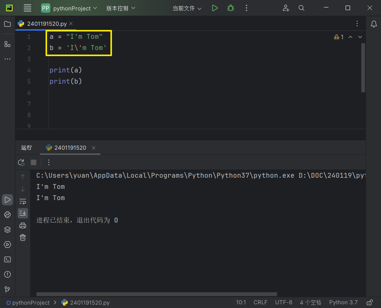This screenshot has width=381, height=308.
Task: Open the add user collaboration icon
Action: click(x=286, y=8)
